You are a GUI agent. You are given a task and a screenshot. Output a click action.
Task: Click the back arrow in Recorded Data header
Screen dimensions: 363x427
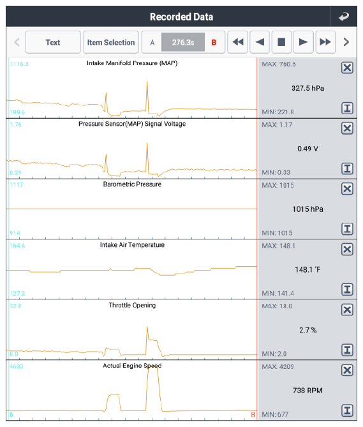[344, 17]
